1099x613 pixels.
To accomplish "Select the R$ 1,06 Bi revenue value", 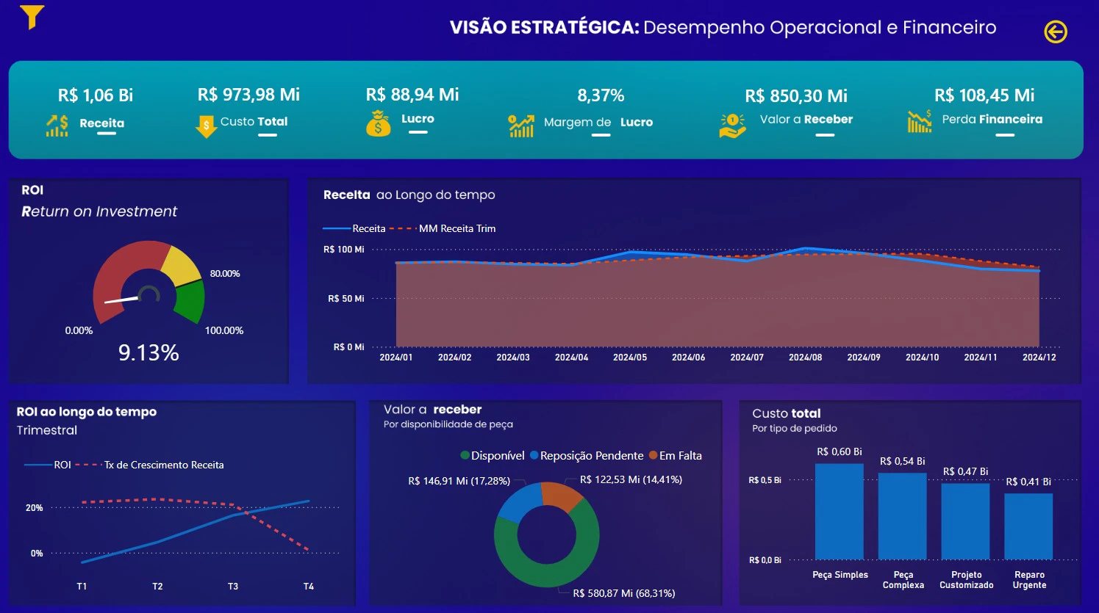I will (96, 95).
